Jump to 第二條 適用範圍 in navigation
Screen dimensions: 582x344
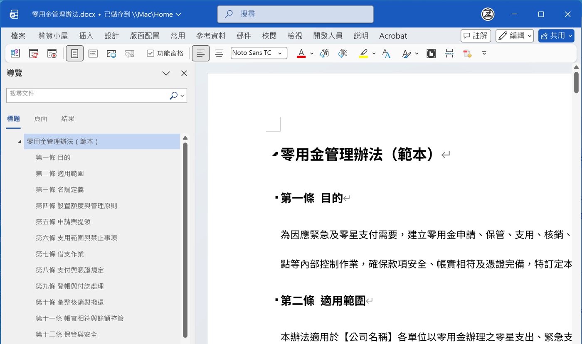[59, 174]
